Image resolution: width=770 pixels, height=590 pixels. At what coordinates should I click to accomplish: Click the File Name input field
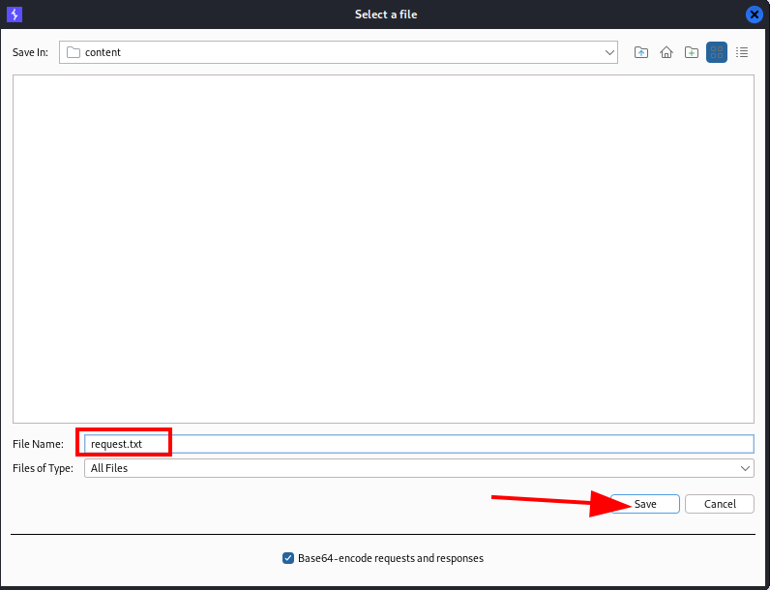point(419,444)
